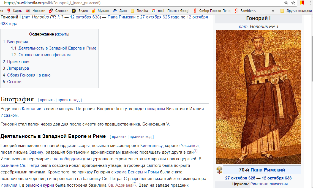Go to Образ Гонория I в кино entry

pyautogui.click(x=29, y=75)
